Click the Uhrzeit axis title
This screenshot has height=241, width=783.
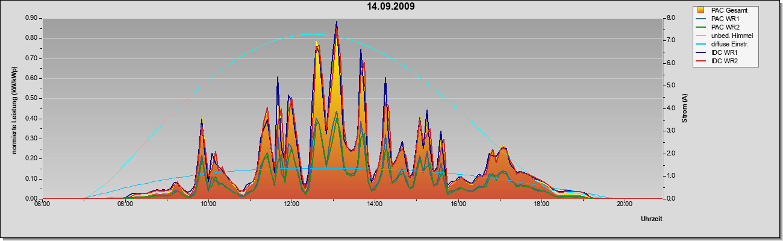point(652,219)
